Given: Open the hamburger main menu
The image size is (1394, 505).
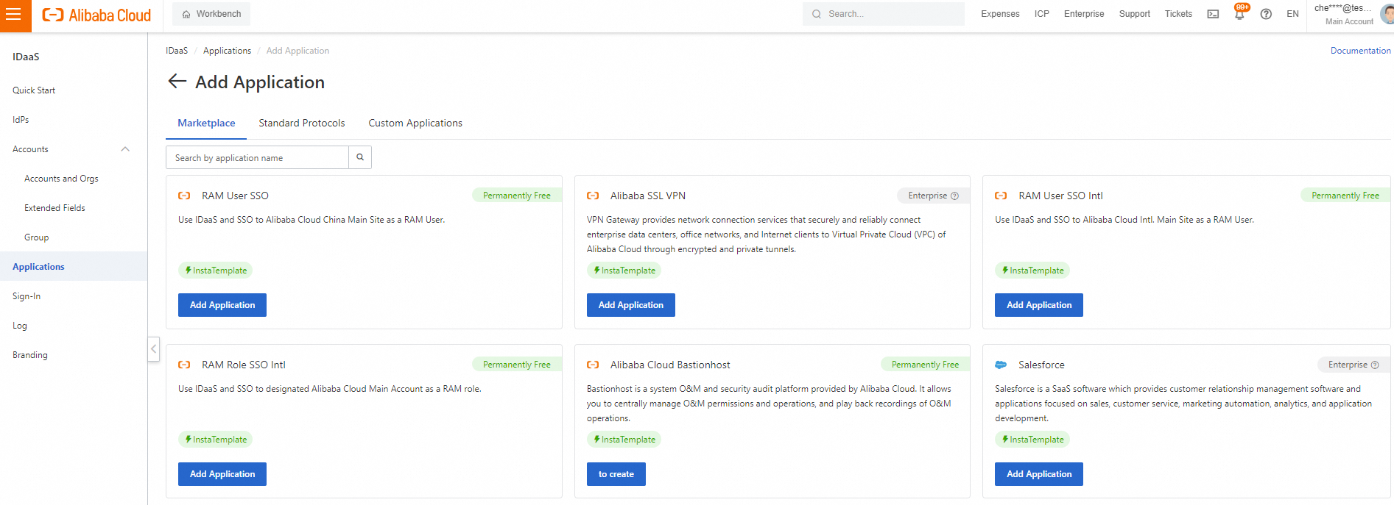Looking at the screenshot, I should click(x=13, y=15).
